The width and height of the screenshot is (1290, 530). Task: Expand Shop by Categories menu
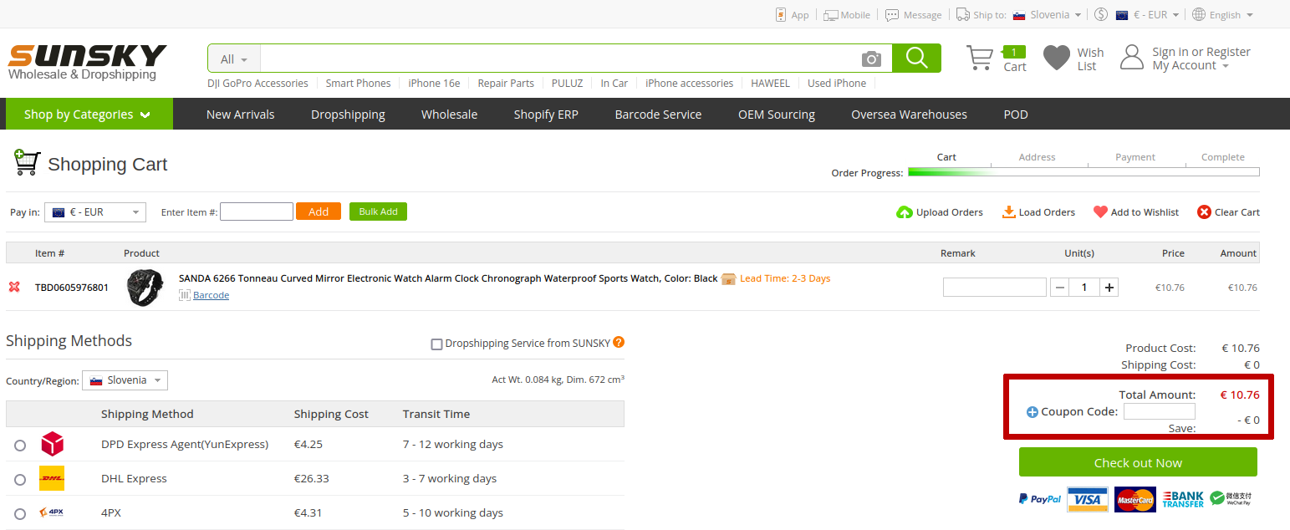[89, 114]
